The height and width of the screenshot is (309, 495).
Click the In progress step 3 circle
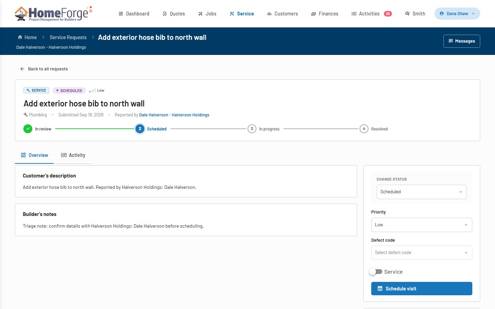252,129
